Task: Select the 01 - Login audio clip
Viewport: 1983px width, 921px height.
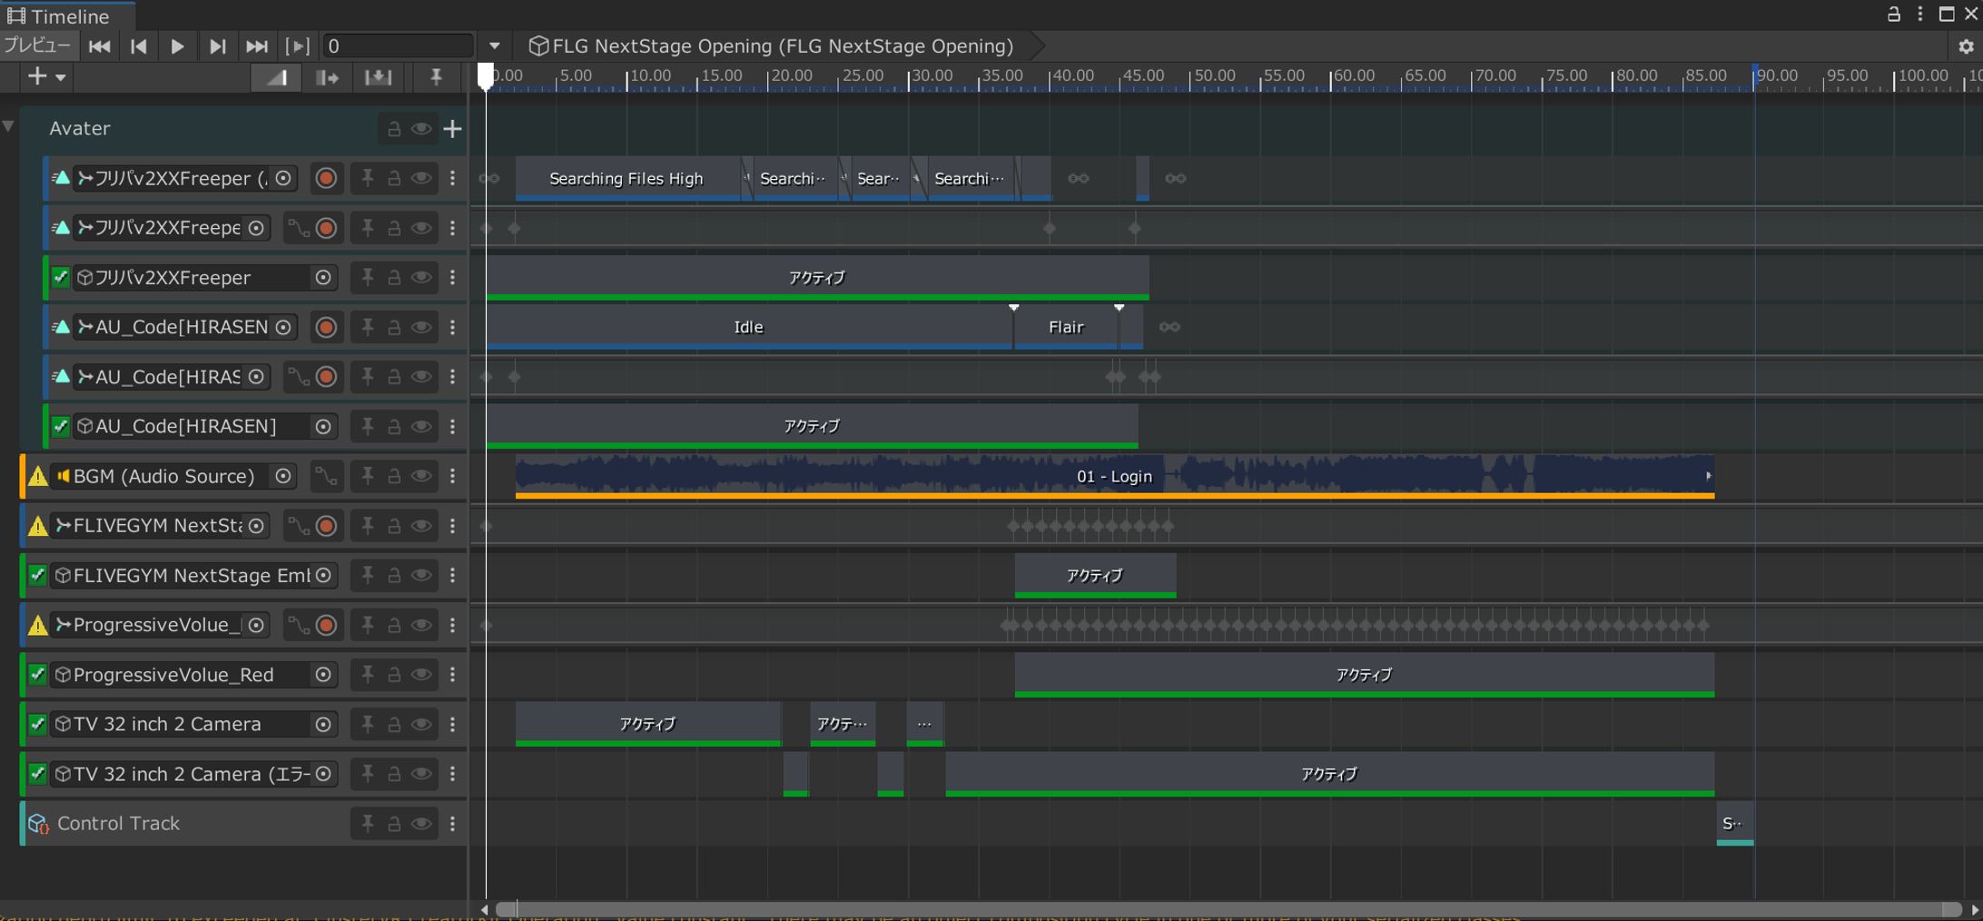Action: point(1115,476)
